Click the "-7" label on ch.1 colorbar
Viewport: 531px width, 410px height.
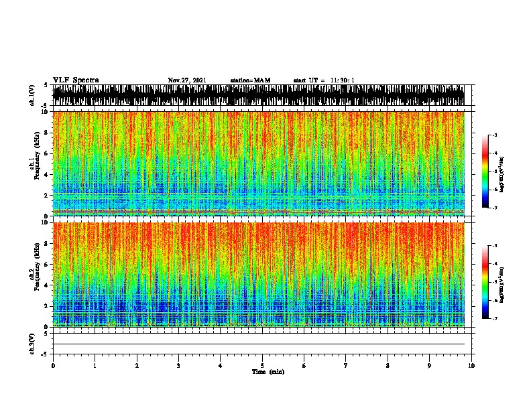494,208
